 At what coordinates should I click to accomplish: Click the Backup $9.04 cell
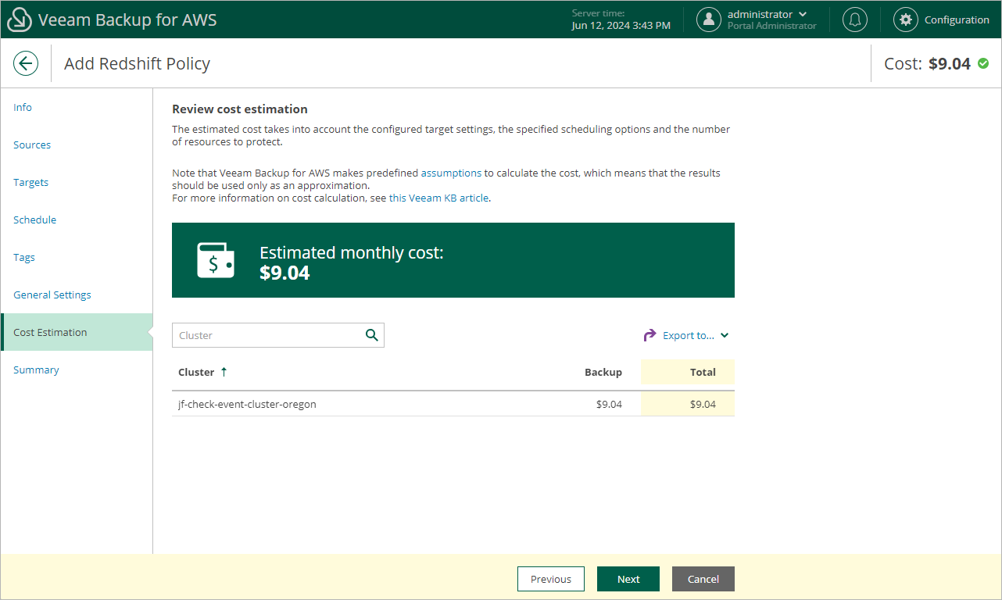(x=609, y=404)
